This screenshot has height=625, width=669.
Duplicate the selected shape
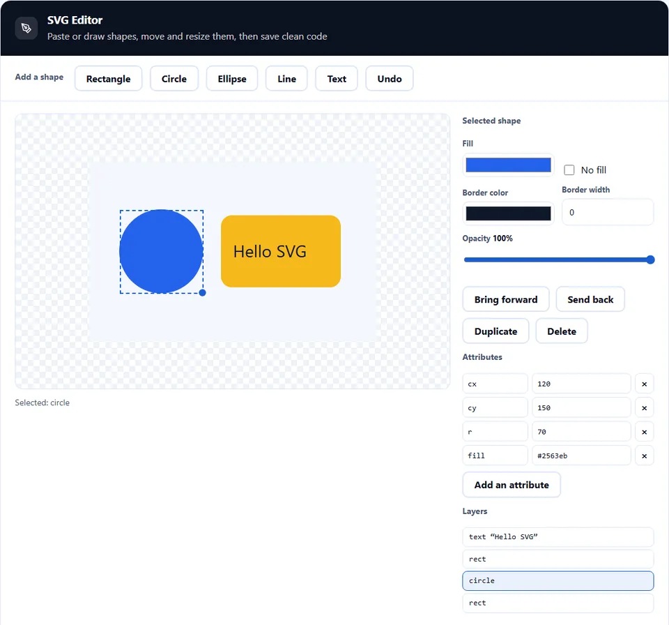[x=495, y=331]
